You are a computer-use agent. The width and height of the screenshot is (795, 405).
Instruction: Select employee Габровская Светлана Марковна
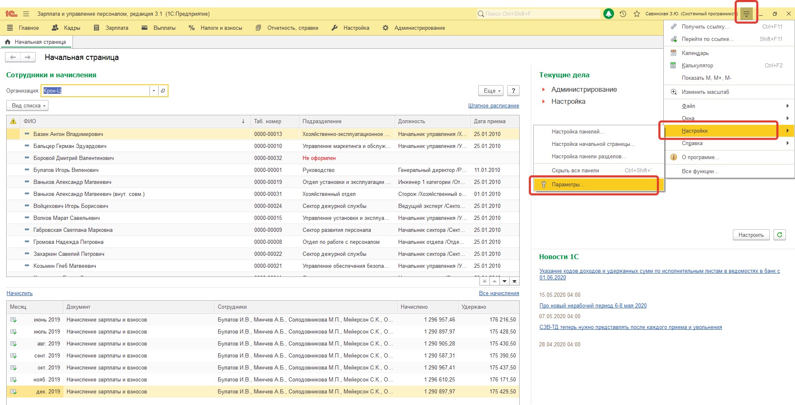click(263, 230)
